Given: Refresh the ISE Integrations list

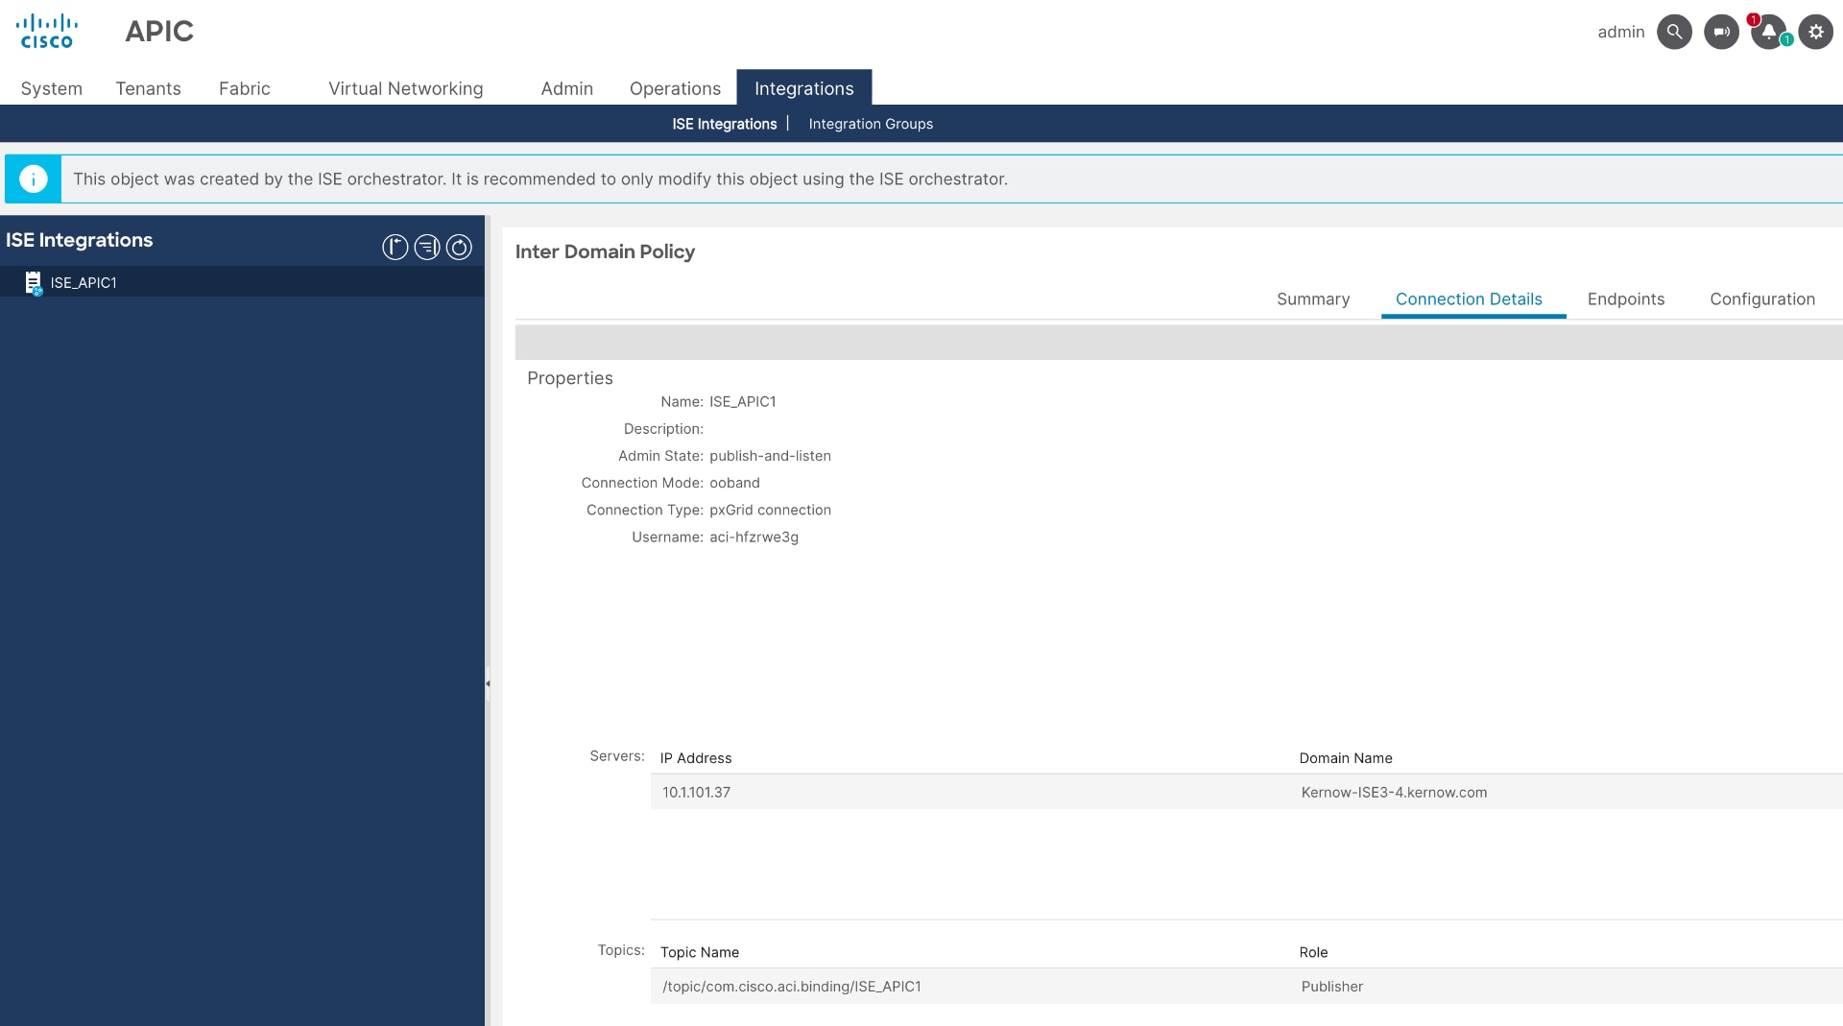Looking at the screenshot, I should [460, 247].
